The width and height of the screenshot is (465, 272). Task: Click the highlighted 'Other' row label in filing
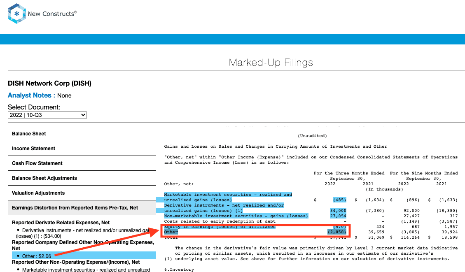point(171,232)
